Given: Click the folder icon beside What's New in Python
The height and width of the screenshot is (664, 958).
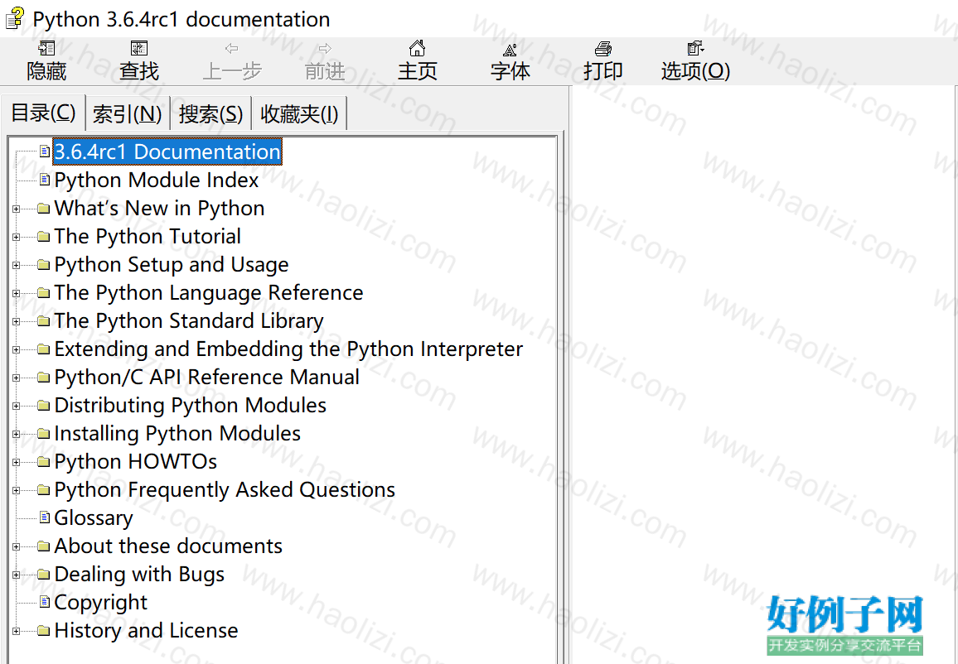Looking at the screenshot, I should pyautogui.click(x=43, y=208).
